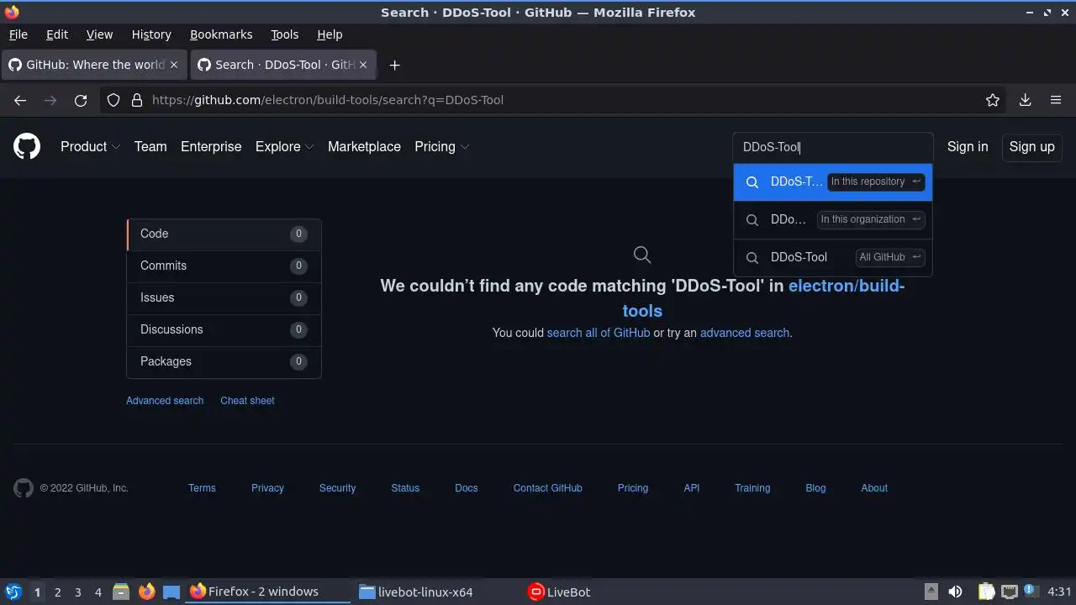Select the Discussions results filter
Viewport: 1076px width, 605px height.
224,329
